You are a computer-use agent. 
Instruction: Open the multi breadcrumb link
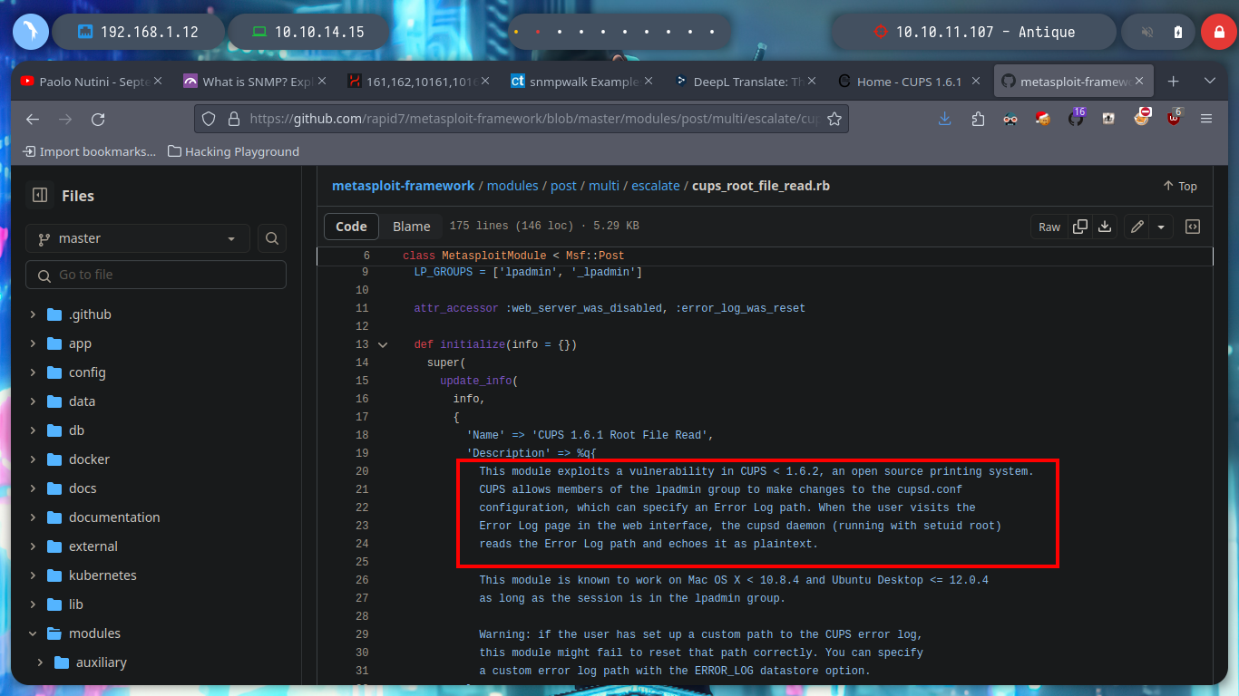(604, 186)
